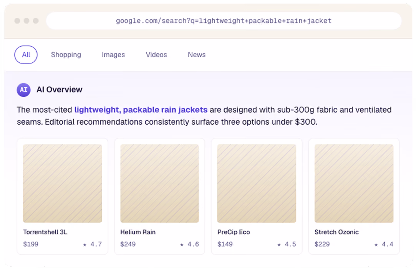Click the 4.4 star rating

(384, 244)
